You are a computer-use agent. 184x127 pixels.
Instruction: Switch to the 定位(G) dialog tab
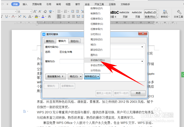pyautogui.click(x=75, y=41)
